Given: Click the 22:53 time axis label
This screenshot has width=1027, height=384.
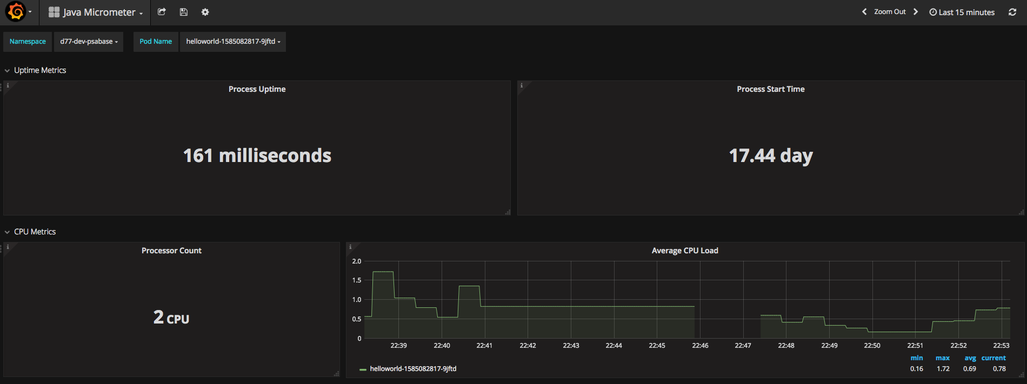Looking at the screenshot, I should click(x=1001, y=346).
